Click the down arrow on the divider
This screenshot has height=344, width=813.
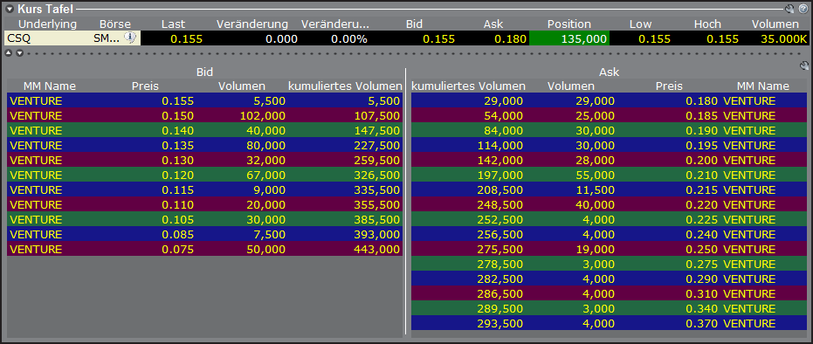(x=20, y=53)
